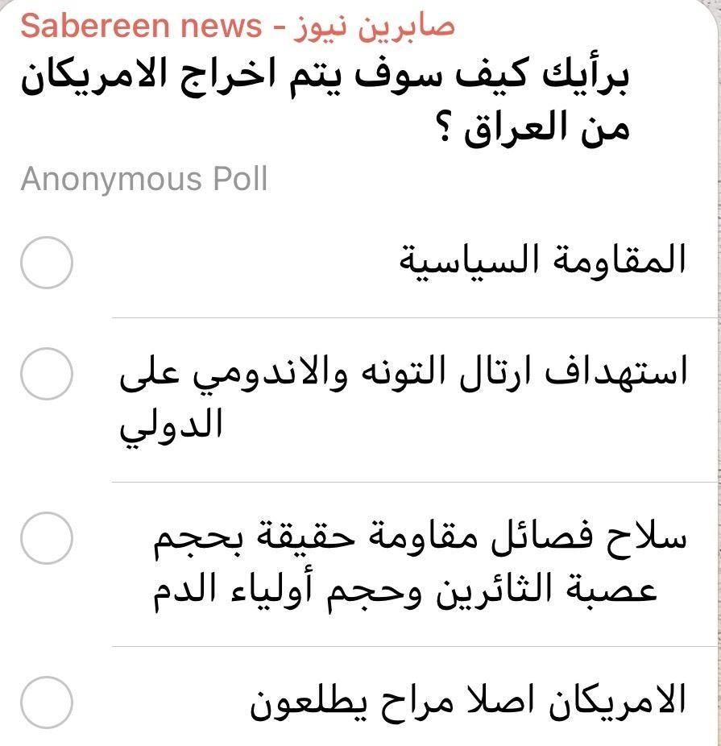Tap option text استهداف ارتال التونه والاندومي على

(403, 375)
